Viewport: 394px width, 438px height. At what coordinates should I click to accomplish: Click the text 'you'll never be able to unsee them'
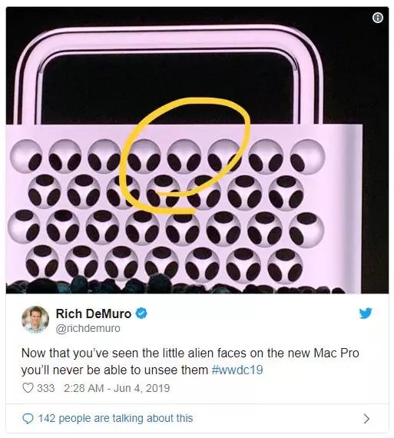[114, 370]
